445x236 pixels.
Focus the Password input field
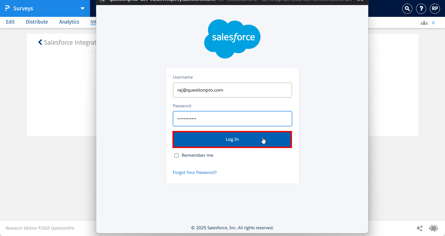[232, 119]
